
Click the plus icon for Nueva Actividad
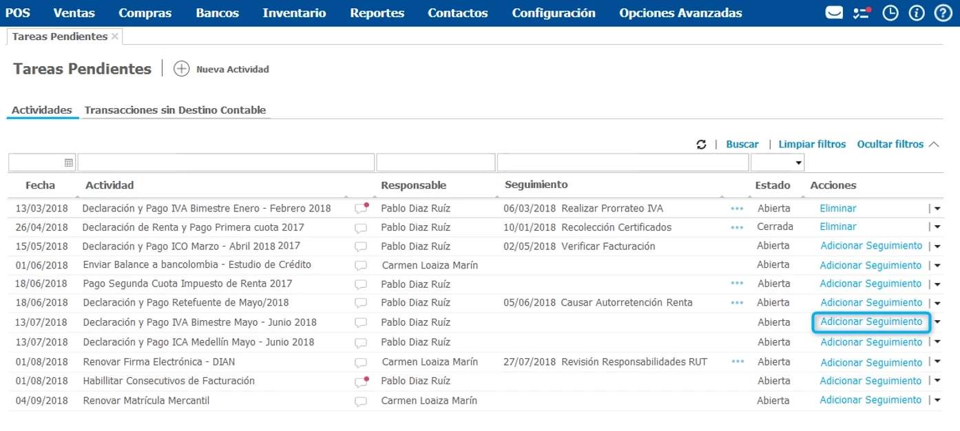point(181,69)
